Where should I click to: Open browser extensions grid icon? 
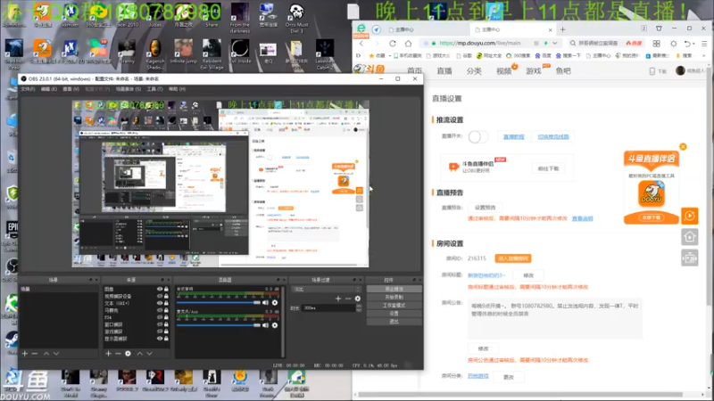coord(656,43)
